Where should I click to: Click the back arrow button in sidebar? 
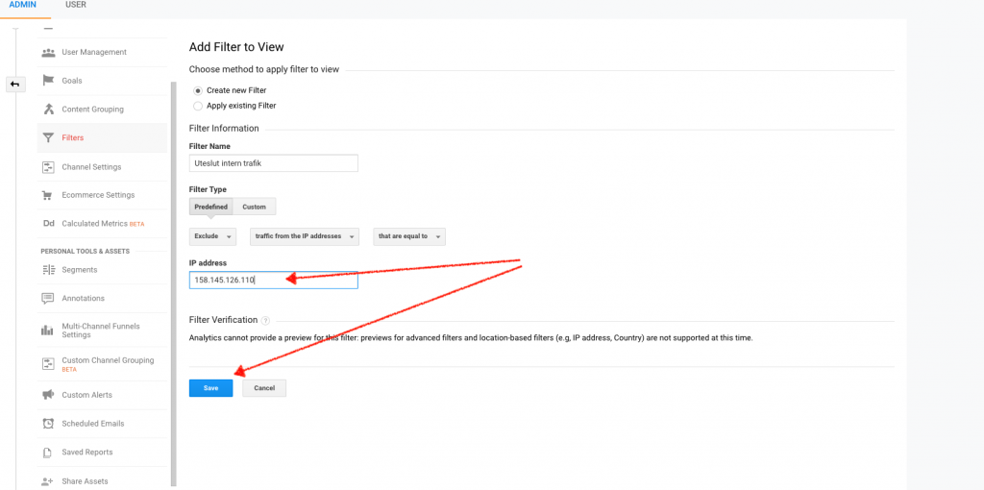point(15,85)
